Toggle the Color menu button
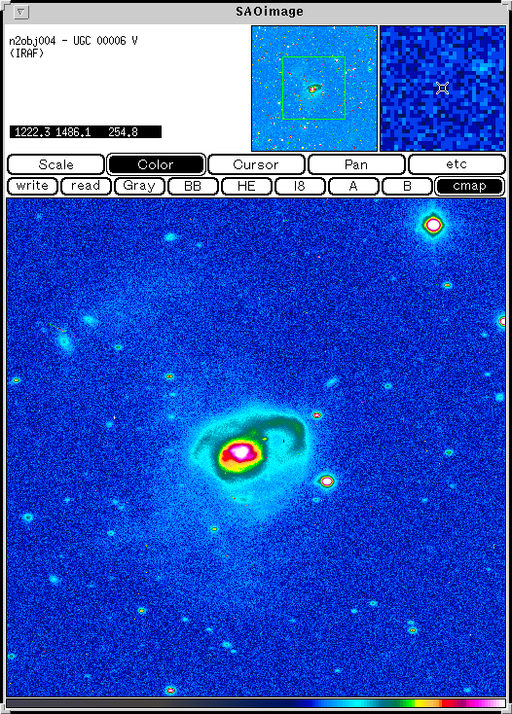 (156, 164)
